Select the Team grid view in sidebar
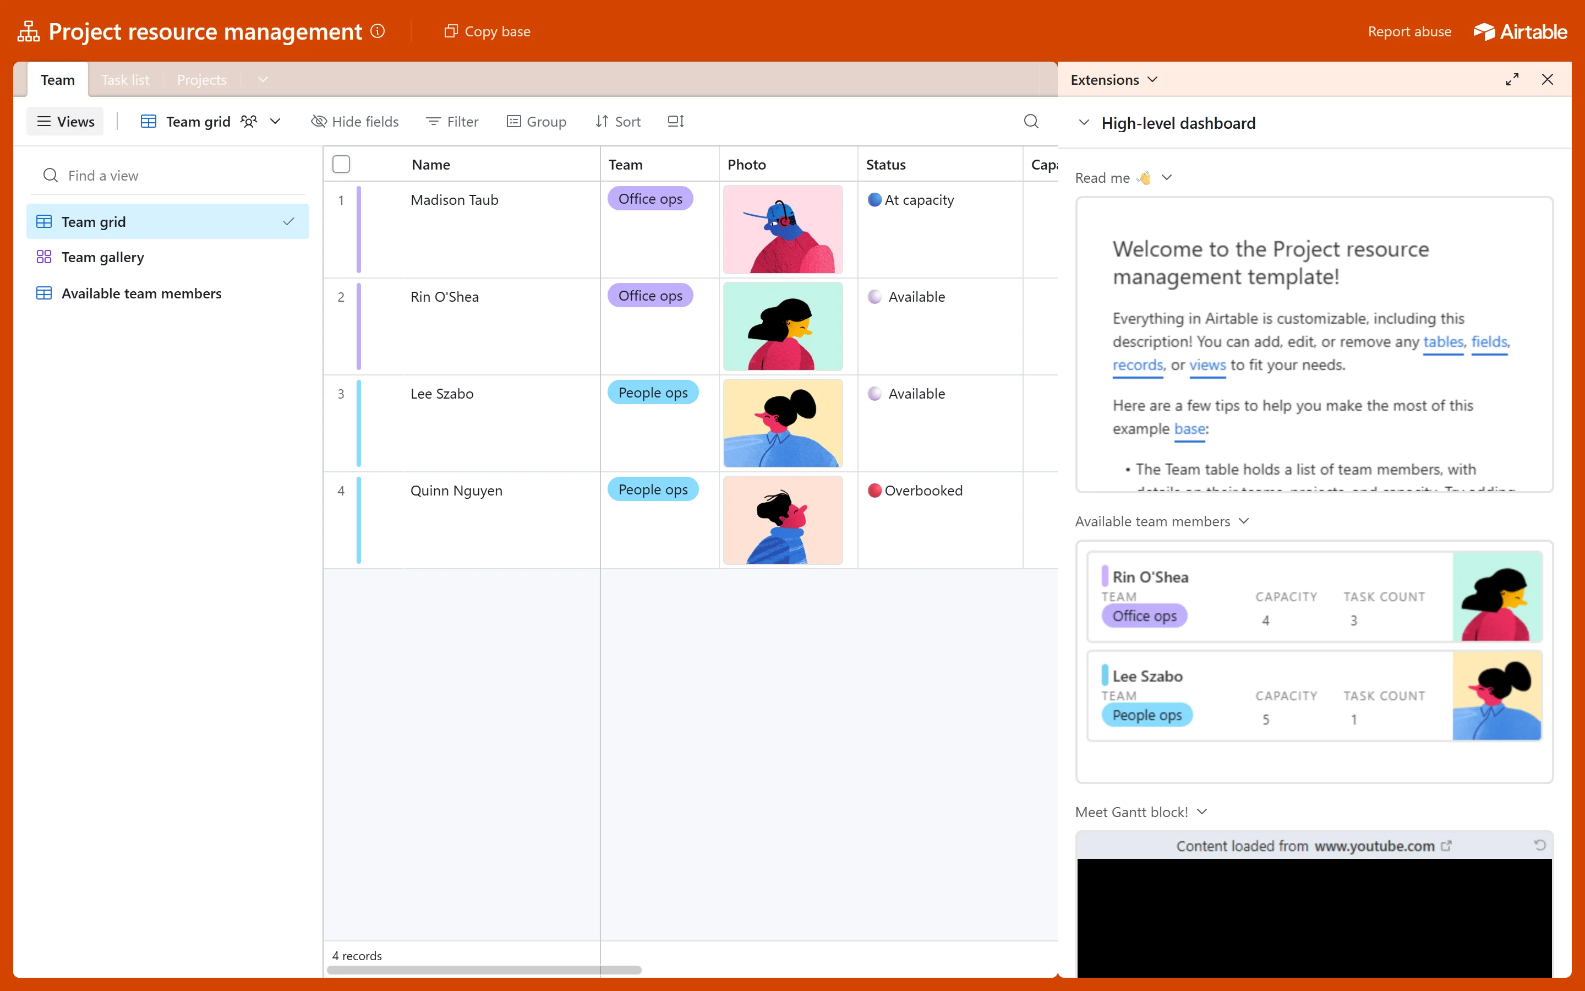The width and height of the screenshot is (1585, 991). click(x=168, y=221)
